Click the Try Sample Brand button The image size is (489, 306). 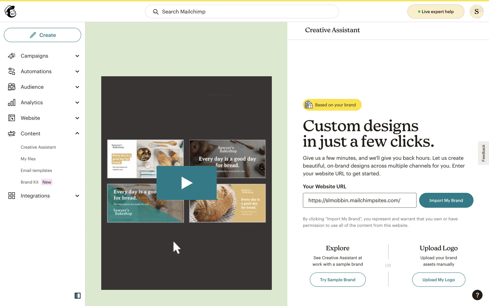337,280
